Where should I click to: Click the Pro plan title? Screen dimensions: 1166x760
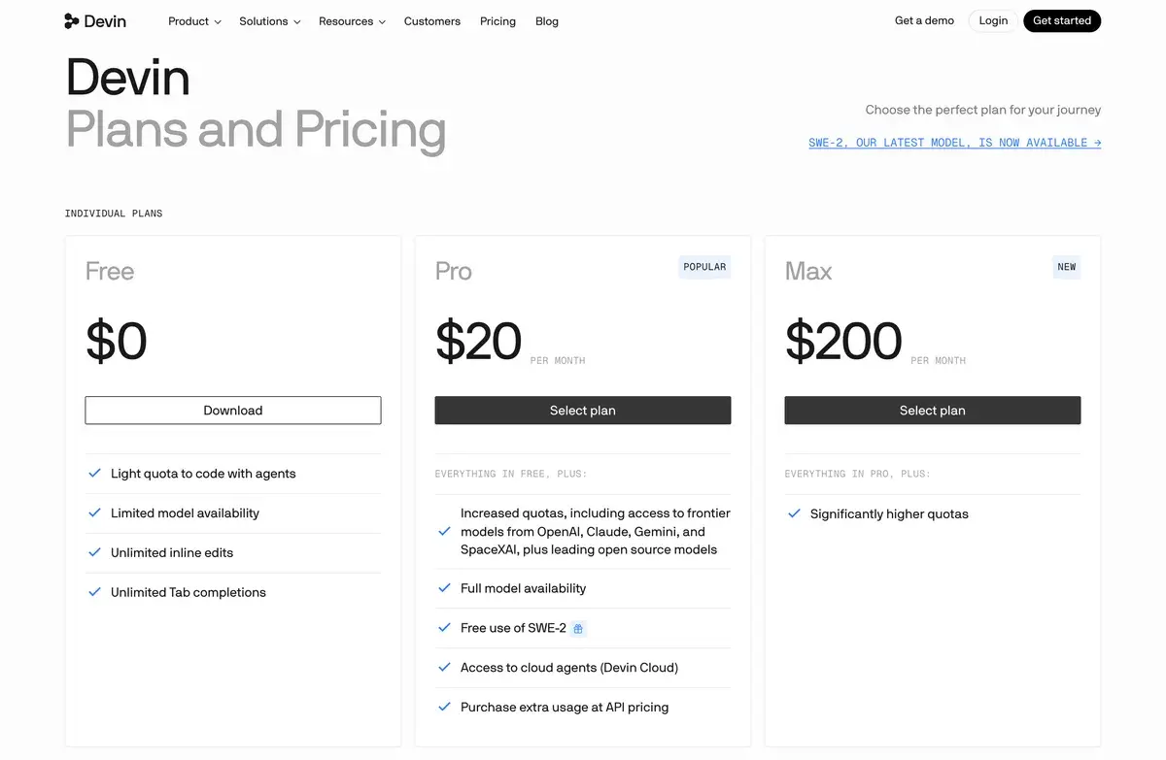click(x=454, y=271)
